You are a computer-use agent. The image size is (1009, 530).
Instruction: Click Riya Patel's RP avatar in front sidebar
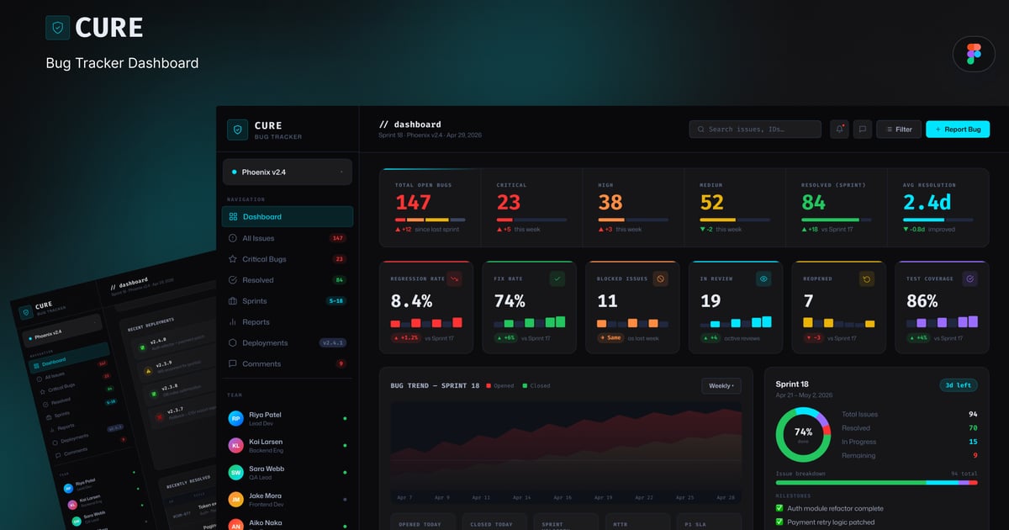click(235, 418)
